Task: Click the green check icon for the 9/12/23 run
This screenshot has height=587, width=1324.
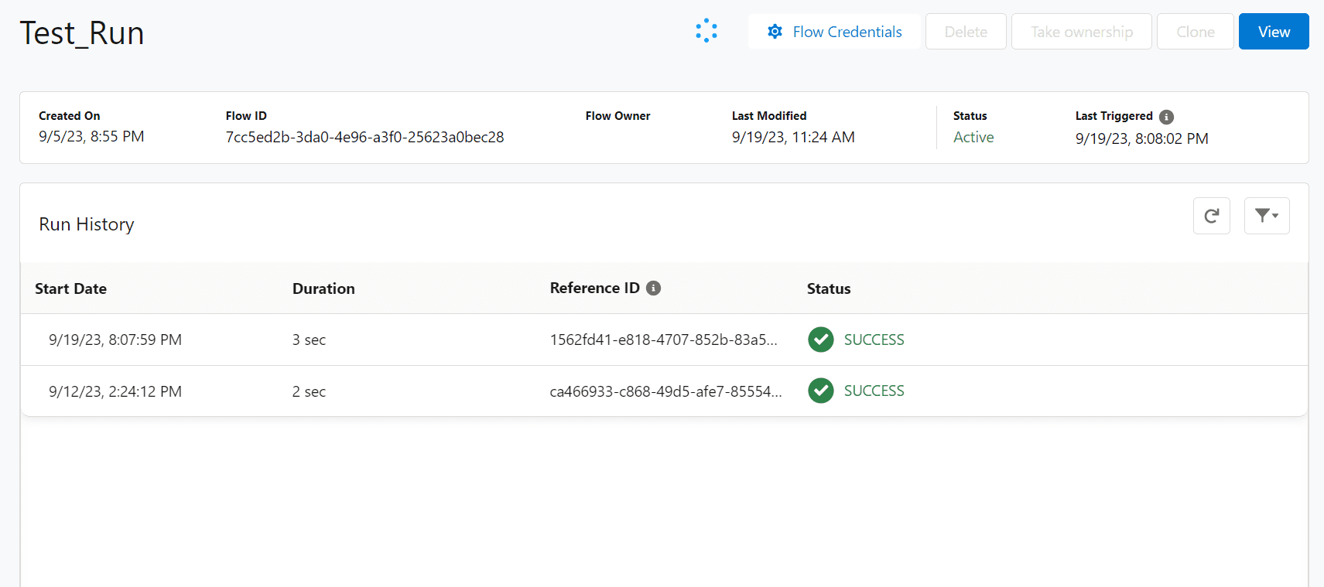Action: tap(821, 391)
